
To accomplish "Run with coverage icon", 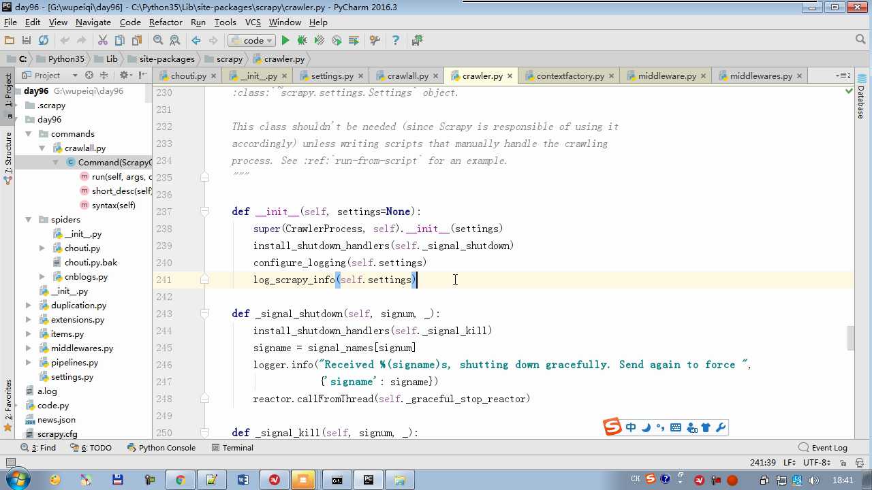I will tap(320, 41).
